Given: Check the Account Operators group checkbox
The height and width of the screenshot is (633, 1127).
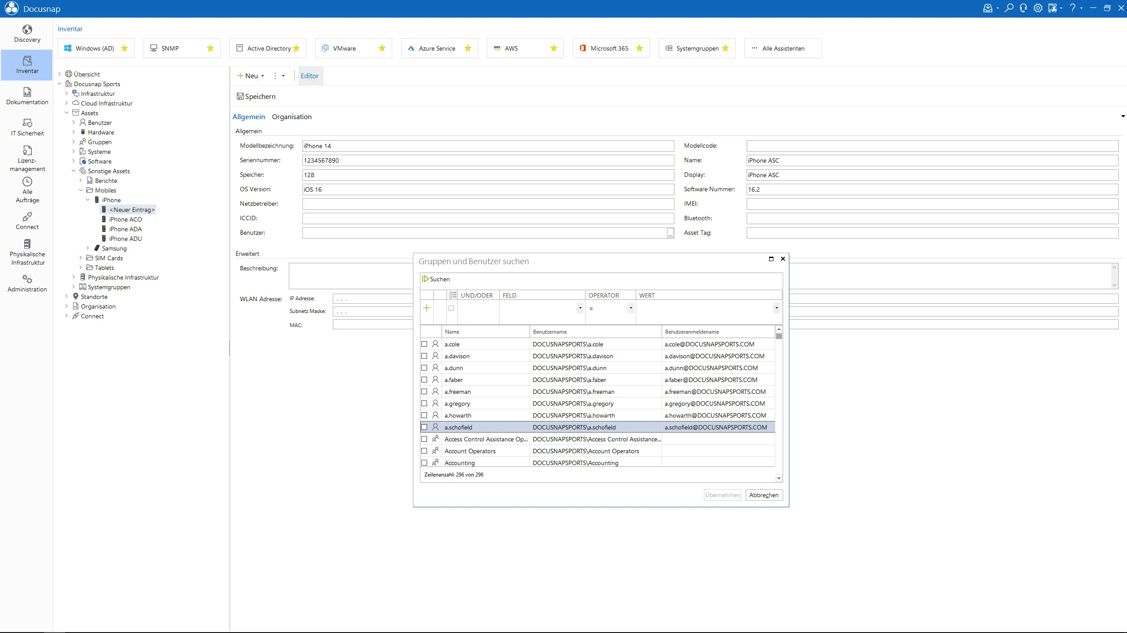Looking at the screenshot, I should click(424, 451).
